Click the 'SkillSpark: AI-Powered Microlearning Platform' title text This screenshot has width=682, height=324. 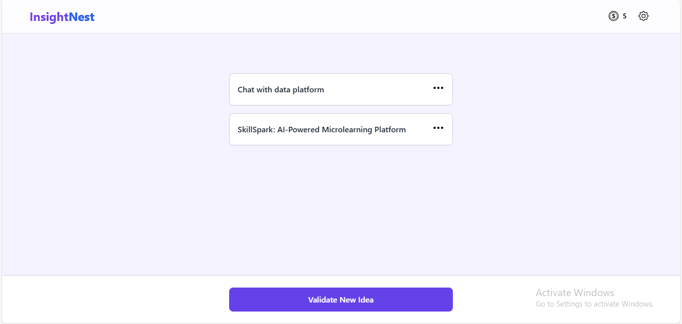click(322, 130)
